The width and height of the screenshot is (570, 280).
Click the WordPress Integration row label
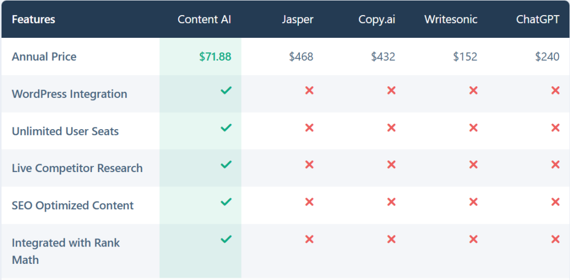70,94
